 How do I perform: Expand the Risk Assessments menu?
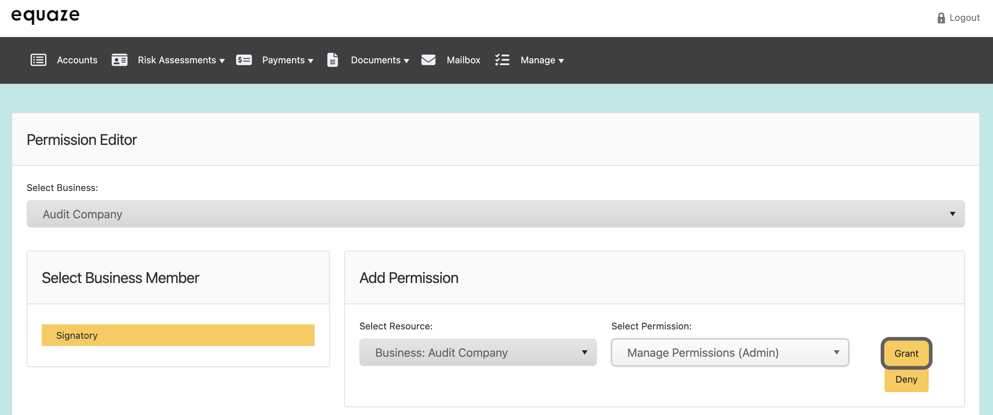(x=181, y=60)
